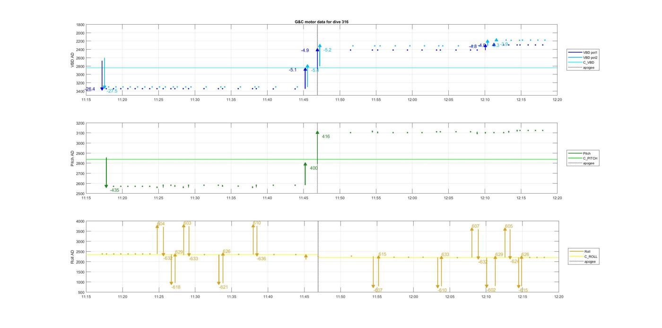Click the "-602" roll data label
Screen dimensions: 662x328
point(491,290)
